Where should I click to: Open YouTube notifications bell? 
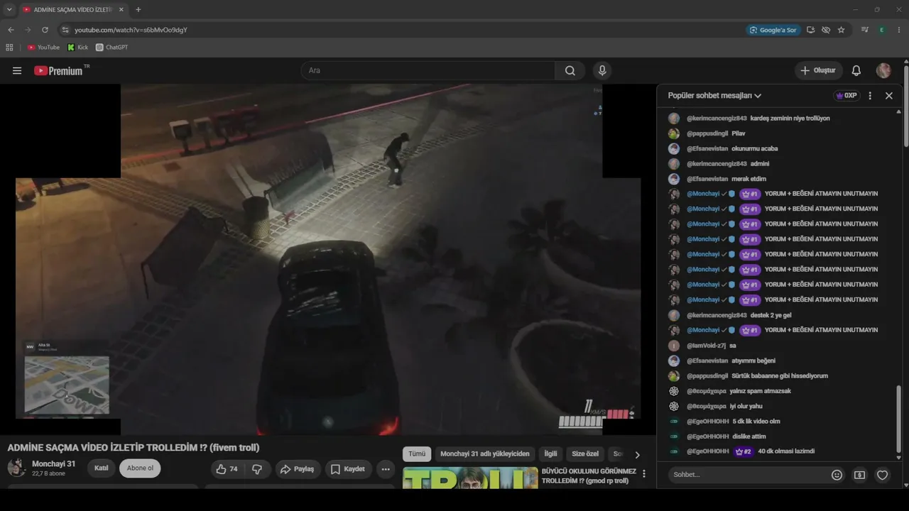point(856,70)
